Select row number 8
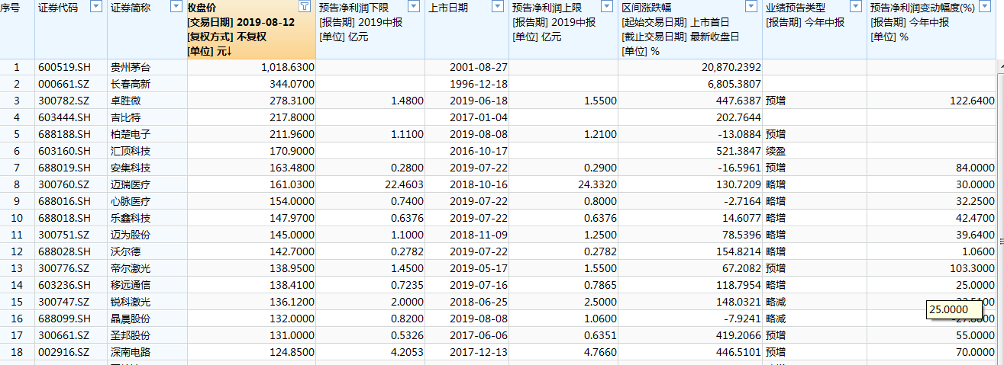 tap(17, 184)
